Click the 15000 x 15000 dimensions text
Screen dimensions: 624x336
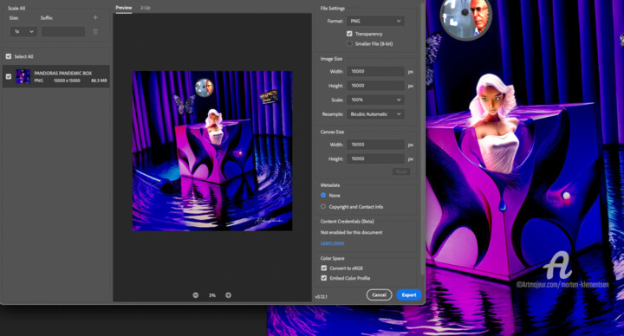[x=67, y=81]
